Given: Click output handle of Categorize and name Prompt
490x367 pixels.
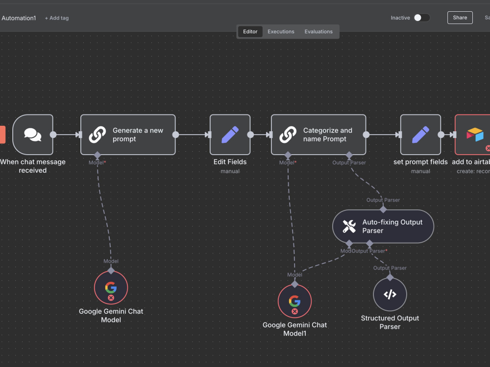Looking at the screenshot, I should coord(366,135).
